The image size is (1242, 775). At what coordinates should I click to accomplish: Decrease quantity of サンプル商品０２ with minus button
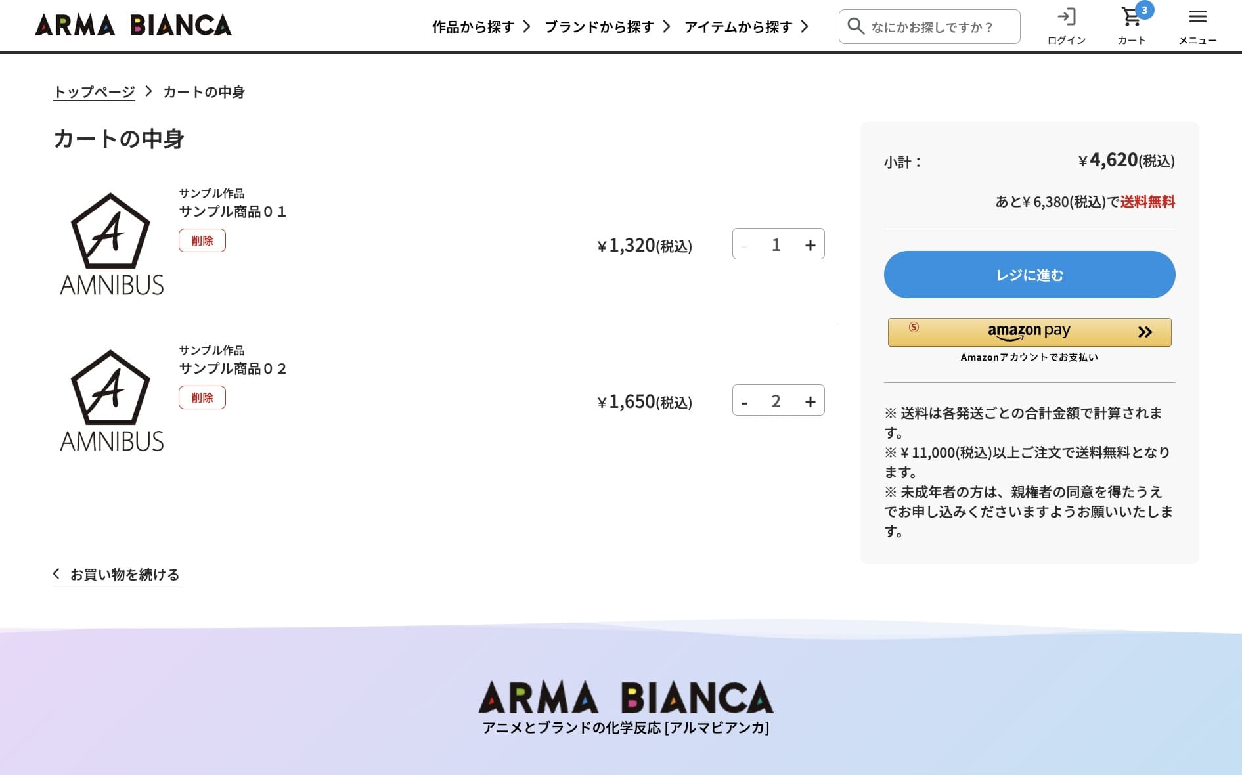(744, 401)
